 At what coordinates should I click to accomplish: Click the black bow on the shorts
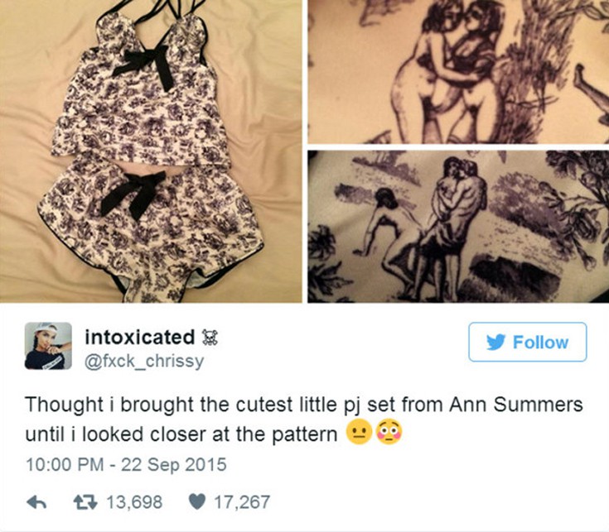(x=133, y=194)
